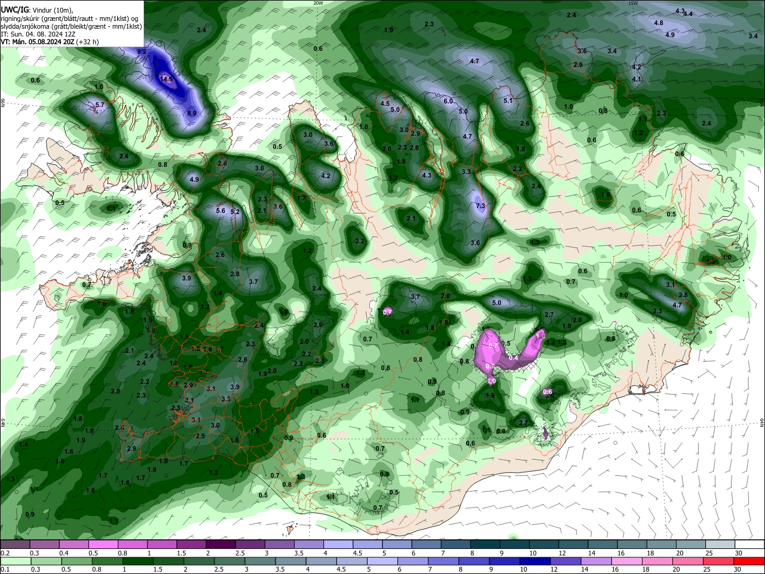Click the 'UWC/IG: Vindur (10m)' title text

[36, 10]
